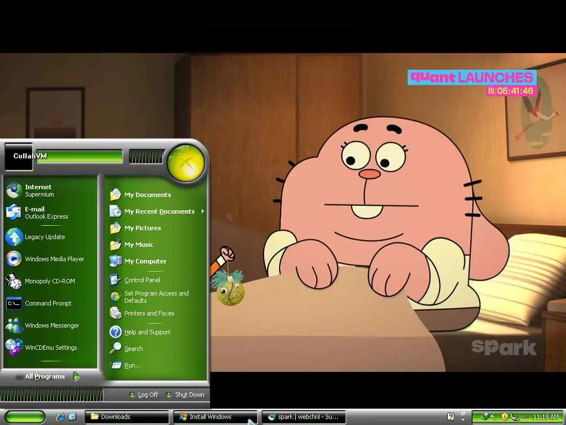Open Search from the Start menu
This screenshot has height=425, width=566.
click(156, 349)
